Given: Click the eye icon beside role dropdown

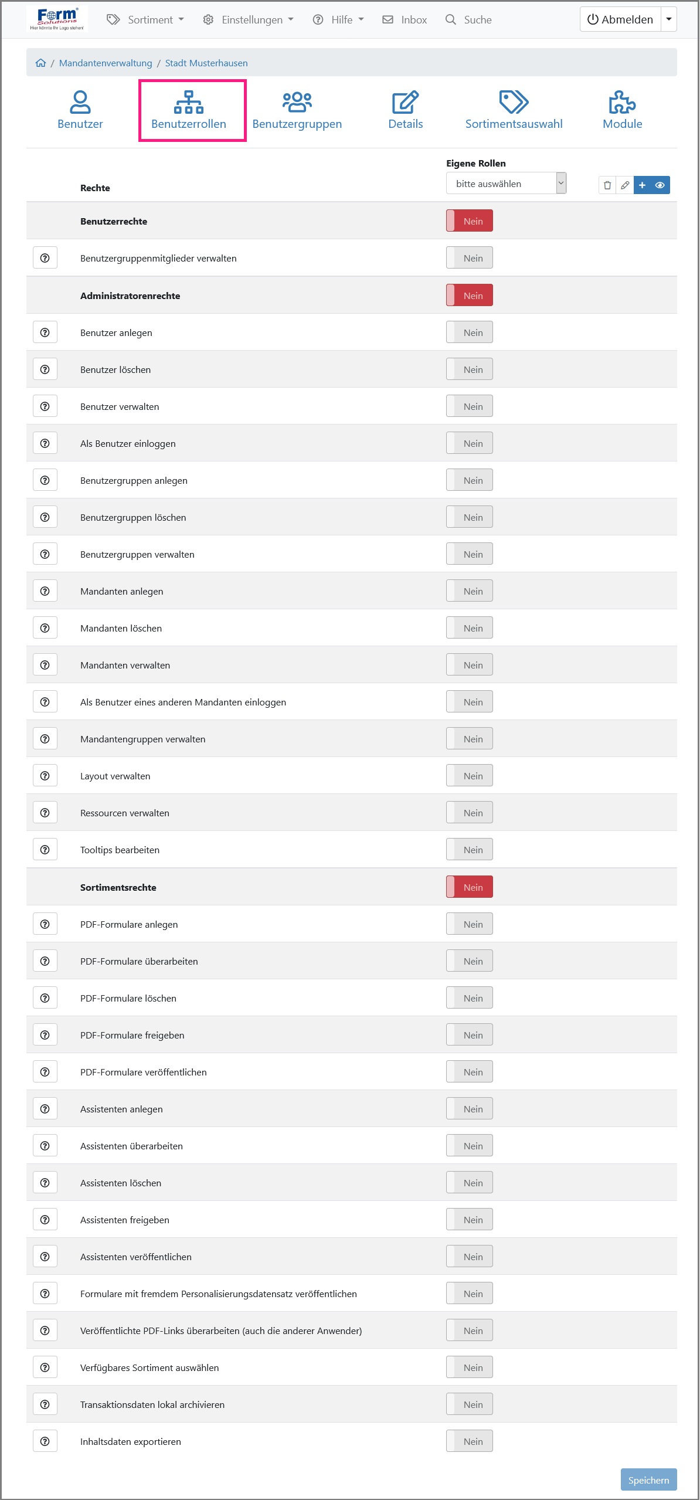Looking at the screenshot, I should click(x=660, y=185).
